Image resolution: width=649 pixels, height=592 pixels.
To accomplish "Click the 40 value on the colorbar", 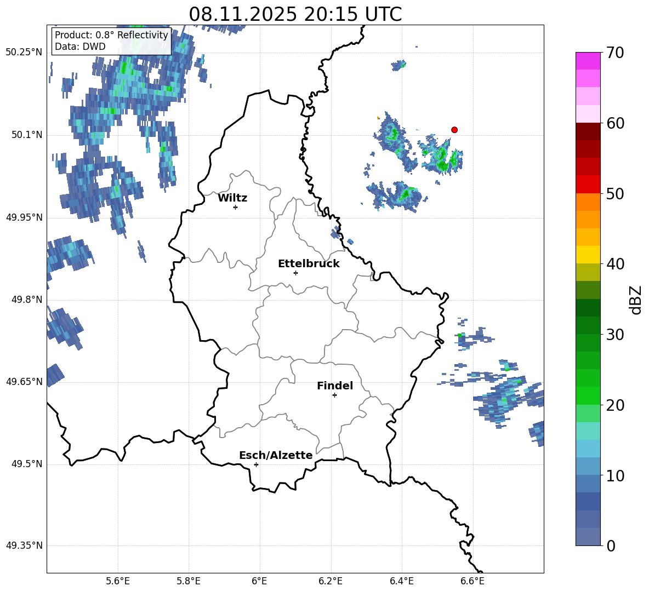I will pos(615,264).
